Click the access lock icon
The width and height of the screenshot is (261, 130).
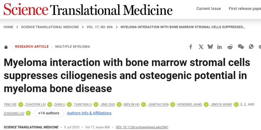click(x=6, y=47)
